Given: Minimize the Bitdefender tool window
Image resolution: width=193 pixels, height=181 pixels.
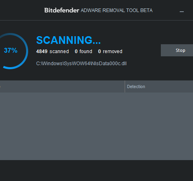Looking at the screenshot, I should pyautogui.click(x=182, y=12).
